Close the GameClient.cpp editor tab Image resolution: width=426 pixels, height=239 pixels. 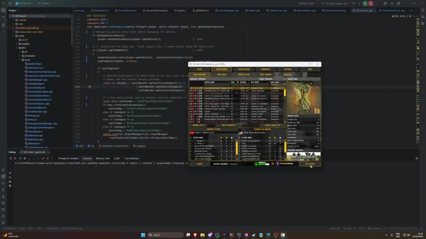[375, 11]
